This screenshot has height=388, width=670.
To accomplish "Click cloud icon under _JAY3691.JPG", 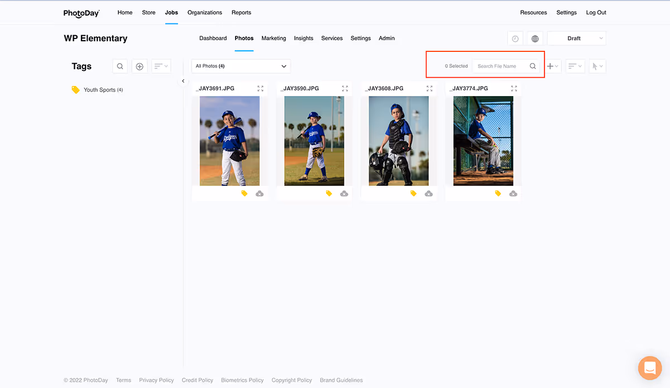I will coord(260,193).
